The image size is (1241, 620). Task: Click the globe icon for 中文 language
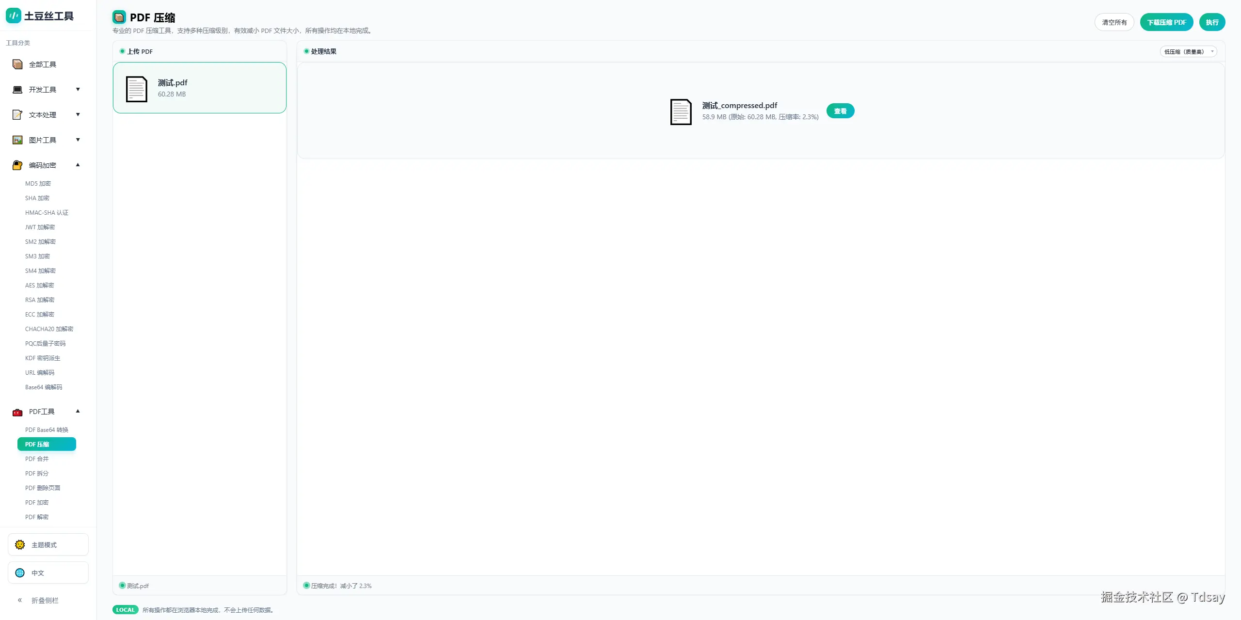(20, 573)
